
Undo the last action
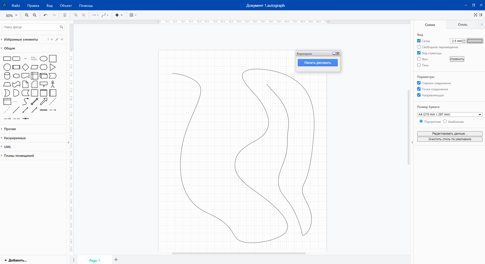tap(46, 15)
